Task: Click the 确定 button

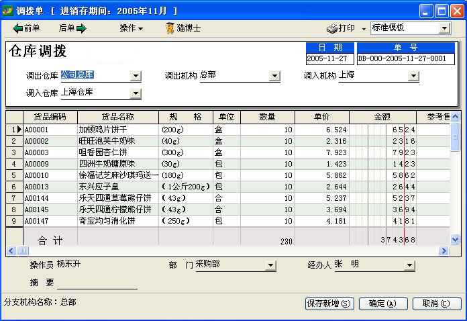Action: click(x=382, y=303)
